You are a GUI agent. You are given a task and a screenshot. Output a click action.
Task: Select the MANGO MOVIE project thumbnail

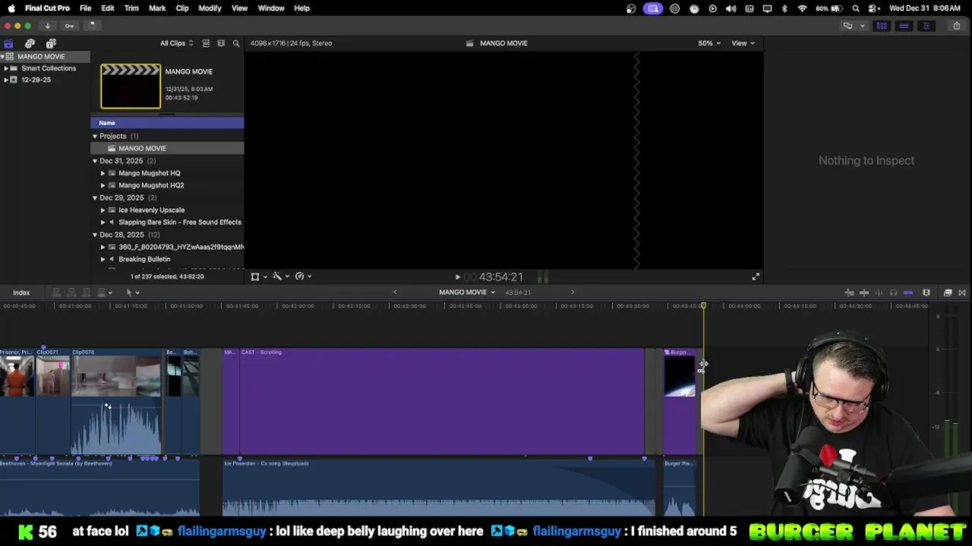coord(131,86)
